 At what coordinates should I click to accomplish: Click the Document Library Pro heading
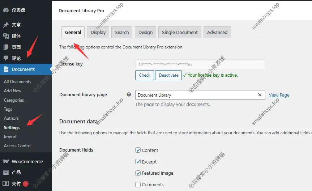[81, 10]
